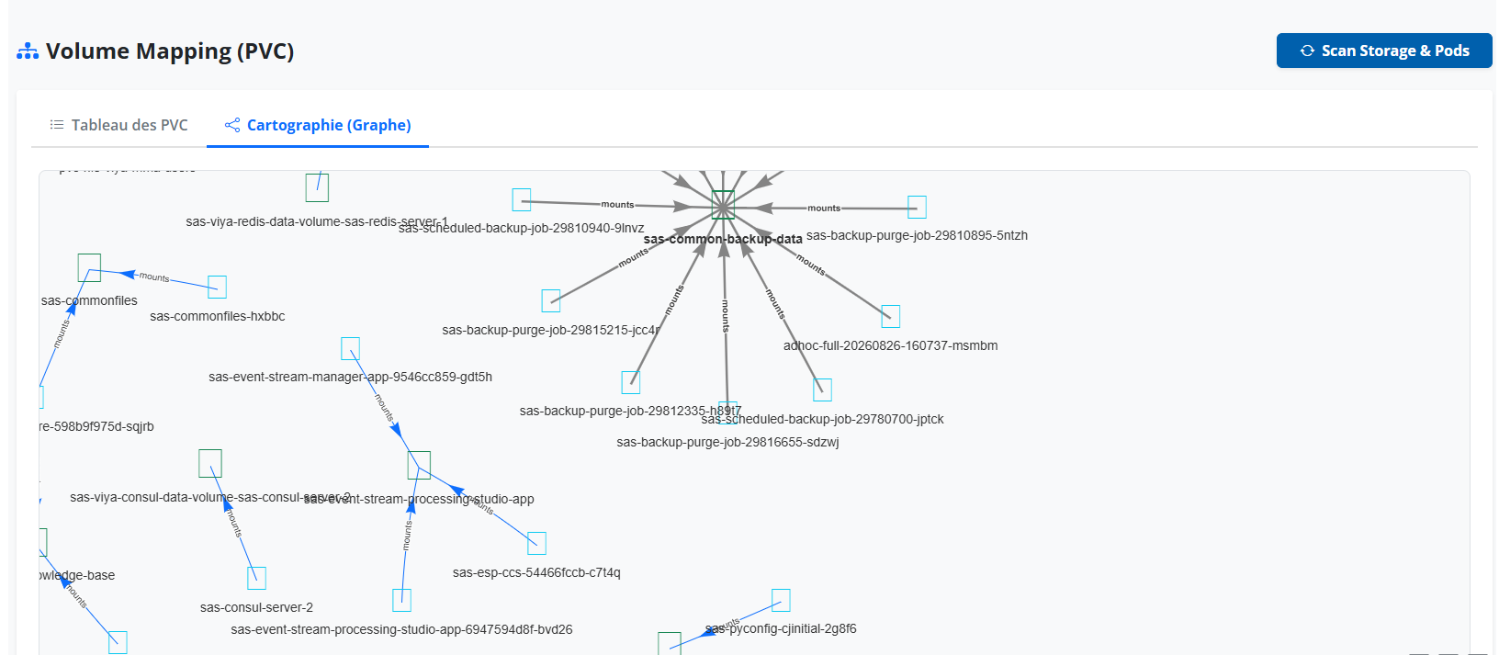Image resolution: width=1499 pixels, height=655 pixels.
Task: Select the sas-viya-redis-data-volume-sas-redis-server-1 node square
Action: point(317,187)
